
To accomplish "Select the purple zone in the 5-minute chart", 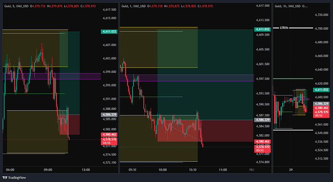I will (52, 76).
